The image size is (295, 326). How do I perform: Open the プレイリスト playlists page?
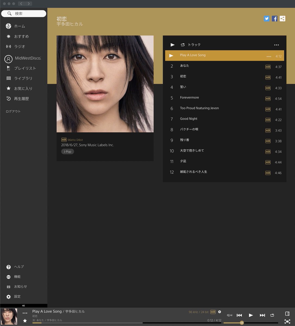pos(21,68)
